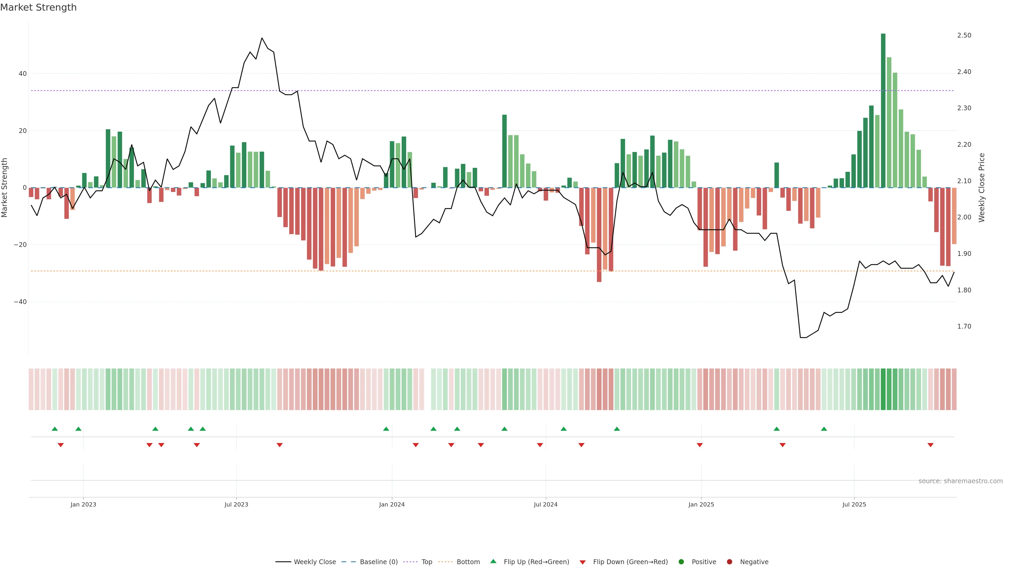The image size is (1016, 571).
Task: Click the Negative red circle legend icon
Action: coord(729,561)
